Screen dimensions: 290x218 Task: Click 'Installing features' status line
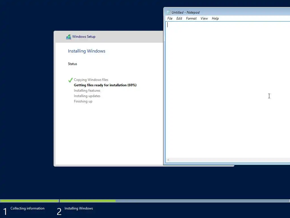pyautogui.click(x=87, y=91)
